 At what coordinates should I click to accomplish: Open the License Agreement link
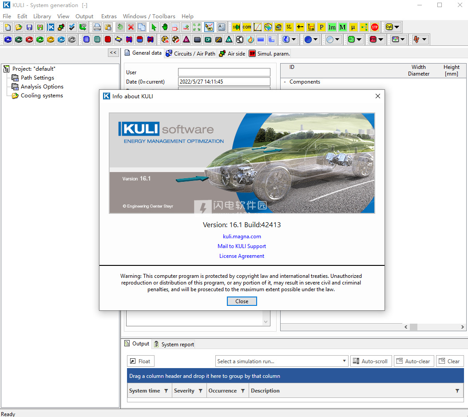point(242,256)
